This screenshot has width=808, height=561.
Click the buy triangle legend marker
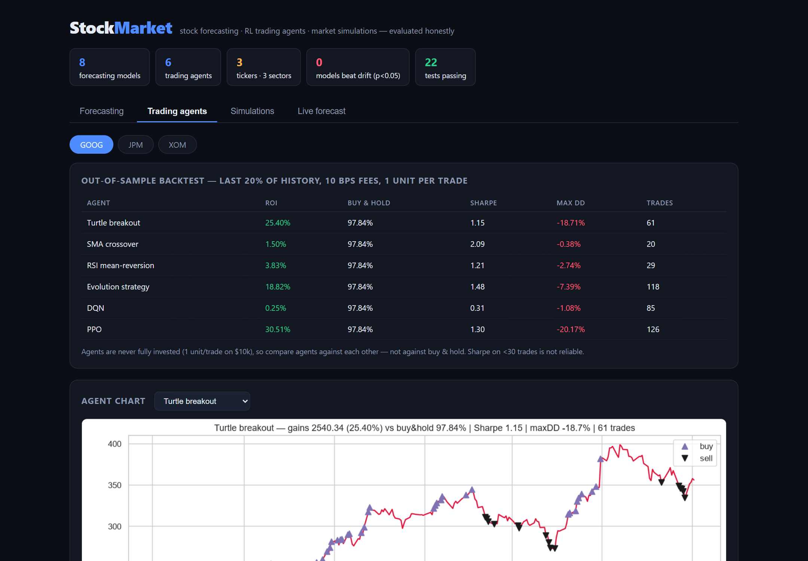685,447
